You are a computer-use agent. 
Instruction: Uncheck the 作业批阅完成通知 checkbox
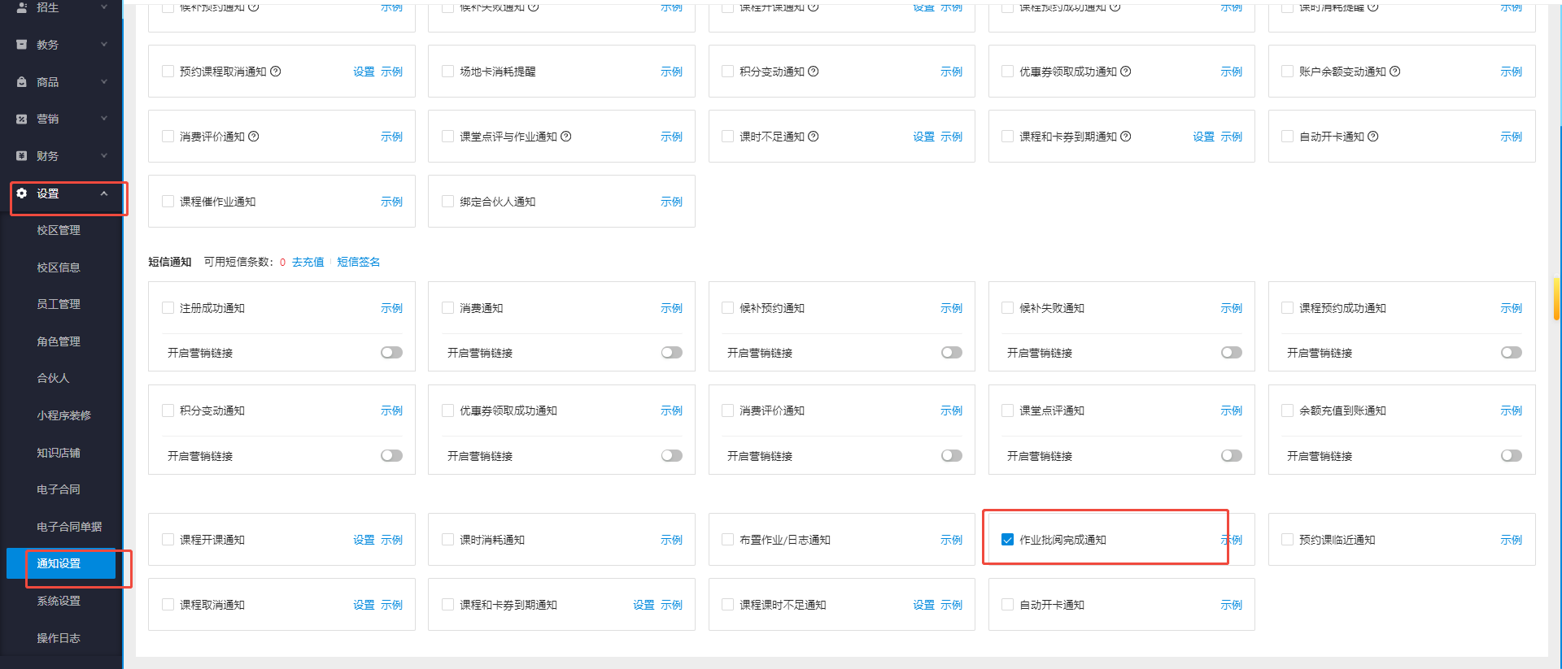1007,540
